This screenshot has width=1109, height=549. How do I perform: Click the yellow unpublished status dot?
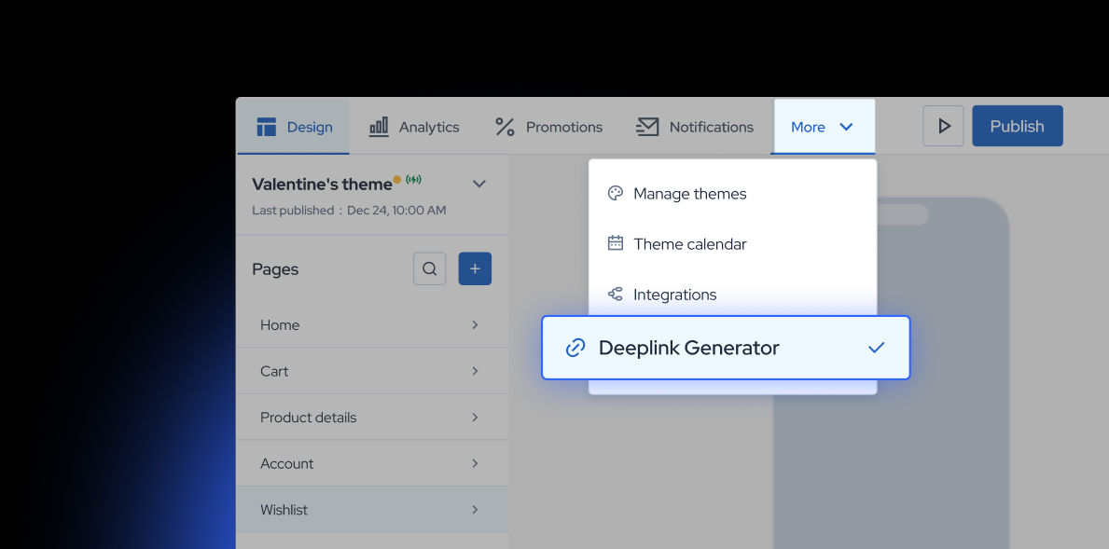point(396,180)
